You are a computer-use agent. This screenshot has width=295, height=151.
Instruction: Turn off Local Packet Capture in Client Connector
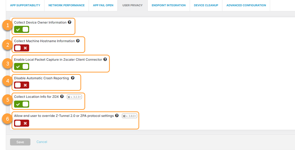click(21, 66)
